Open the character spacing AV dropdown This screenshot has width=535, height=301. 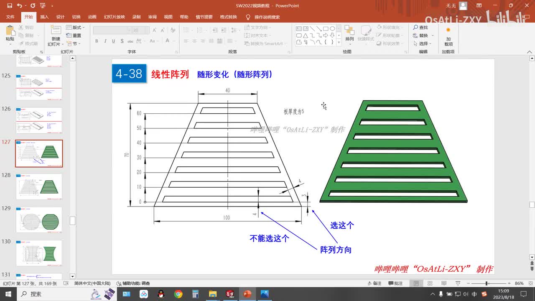click(142, 41)
